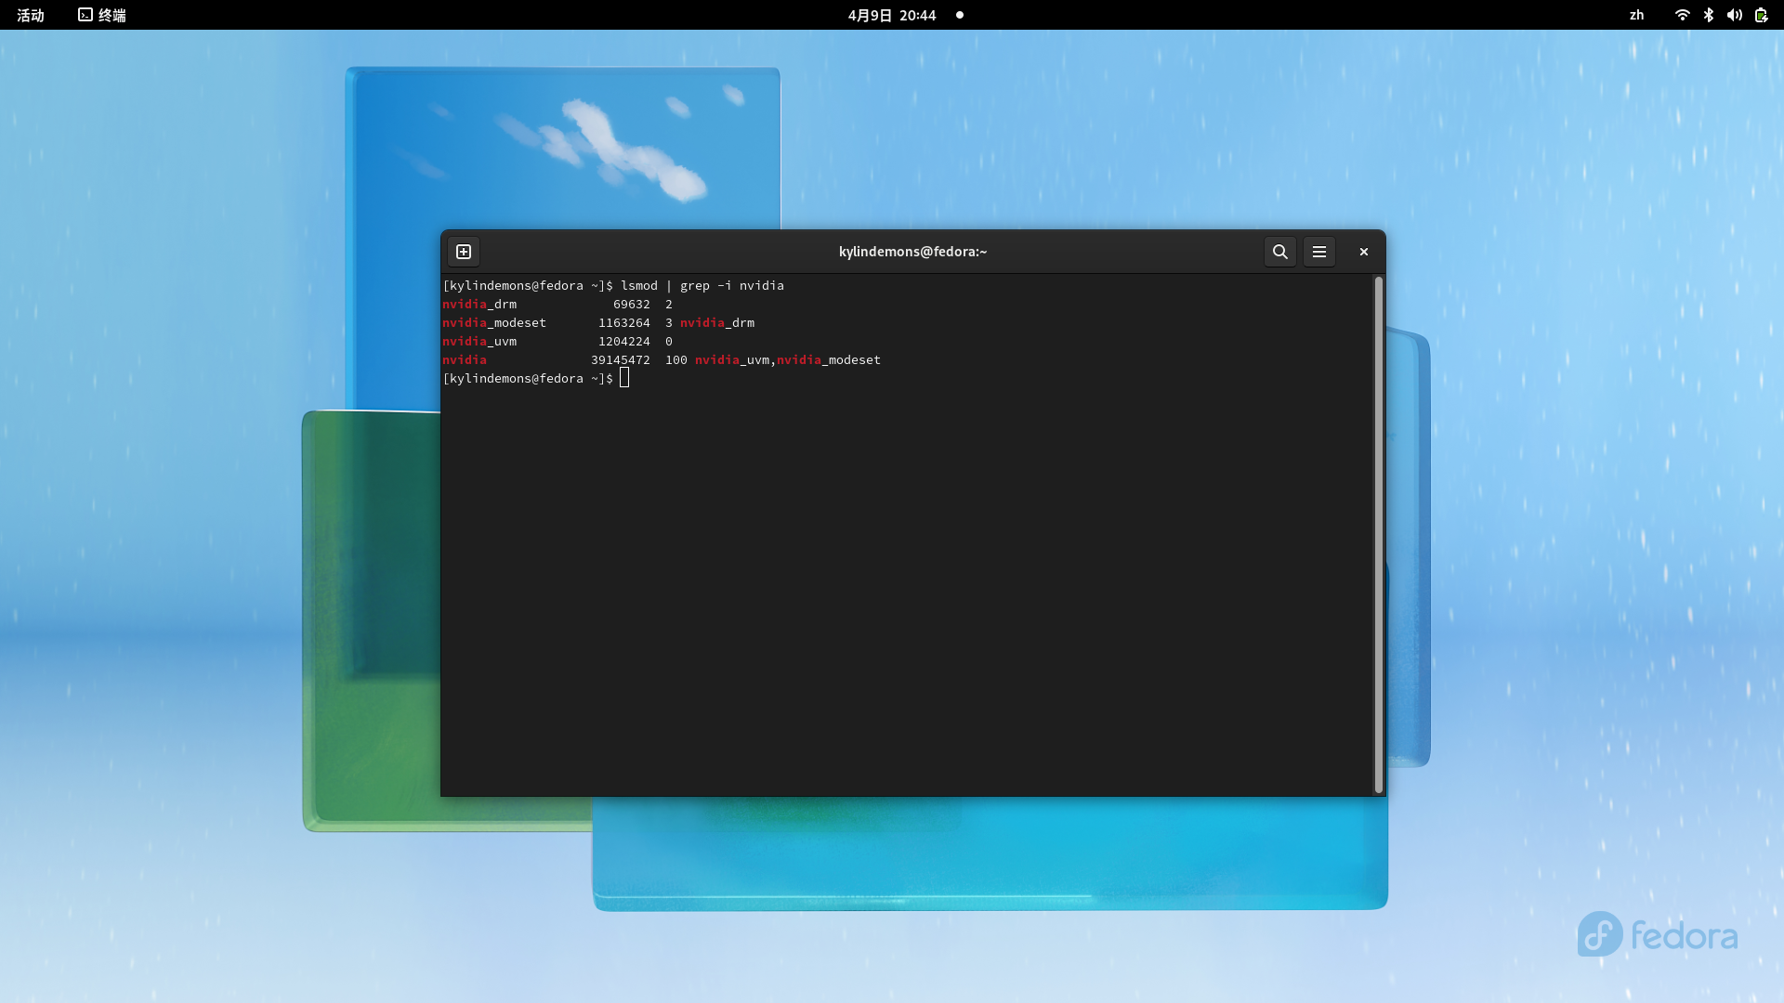This screenshot has height=1003, width=1784.
Task: Click the terminal title kylindemons@fedora:~
Action: coord(912,252)
